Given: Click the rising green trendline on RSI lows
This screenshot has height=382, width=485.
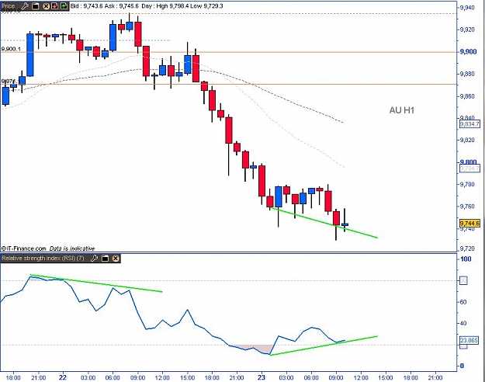Looking at the screenshot, I should [324, 346].
